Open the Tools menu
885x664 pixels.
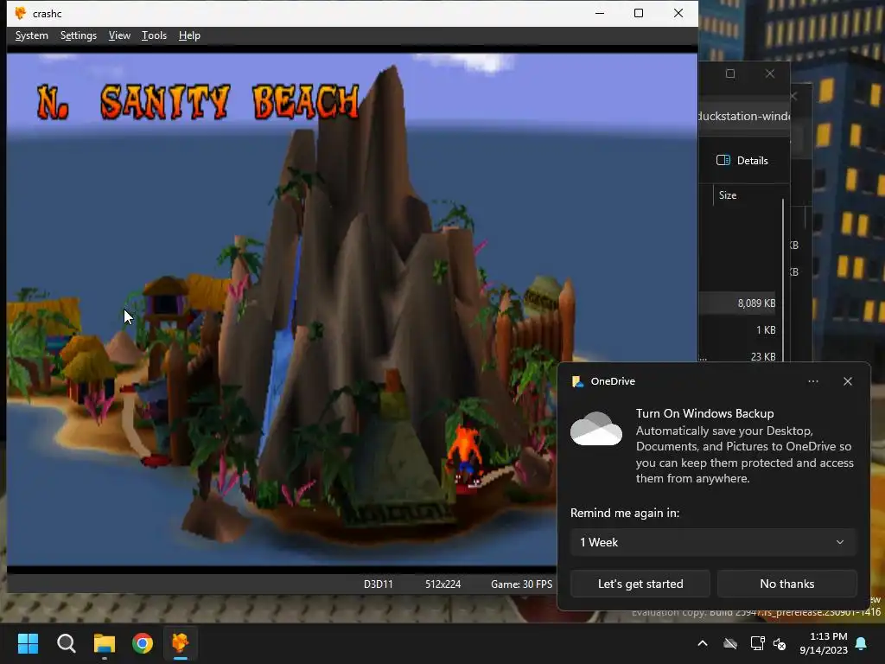[154, 35]
